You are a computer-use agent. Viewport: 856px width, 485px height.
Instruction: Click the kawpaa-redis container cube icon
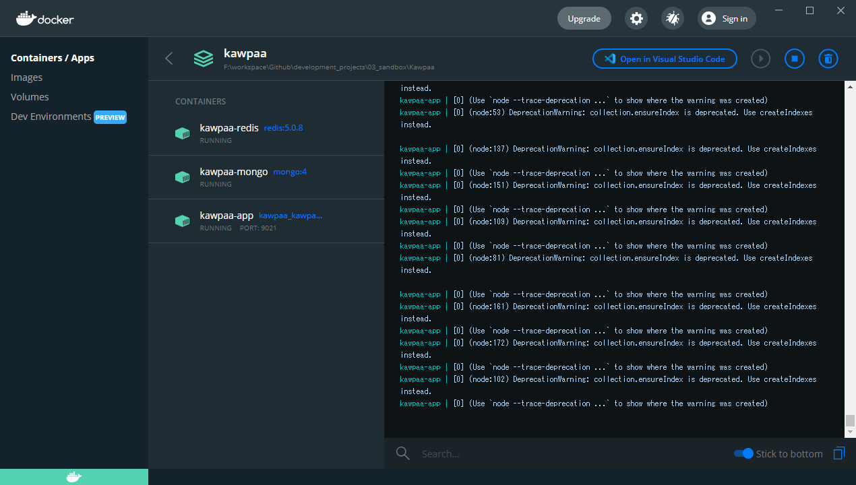point(182,133)
